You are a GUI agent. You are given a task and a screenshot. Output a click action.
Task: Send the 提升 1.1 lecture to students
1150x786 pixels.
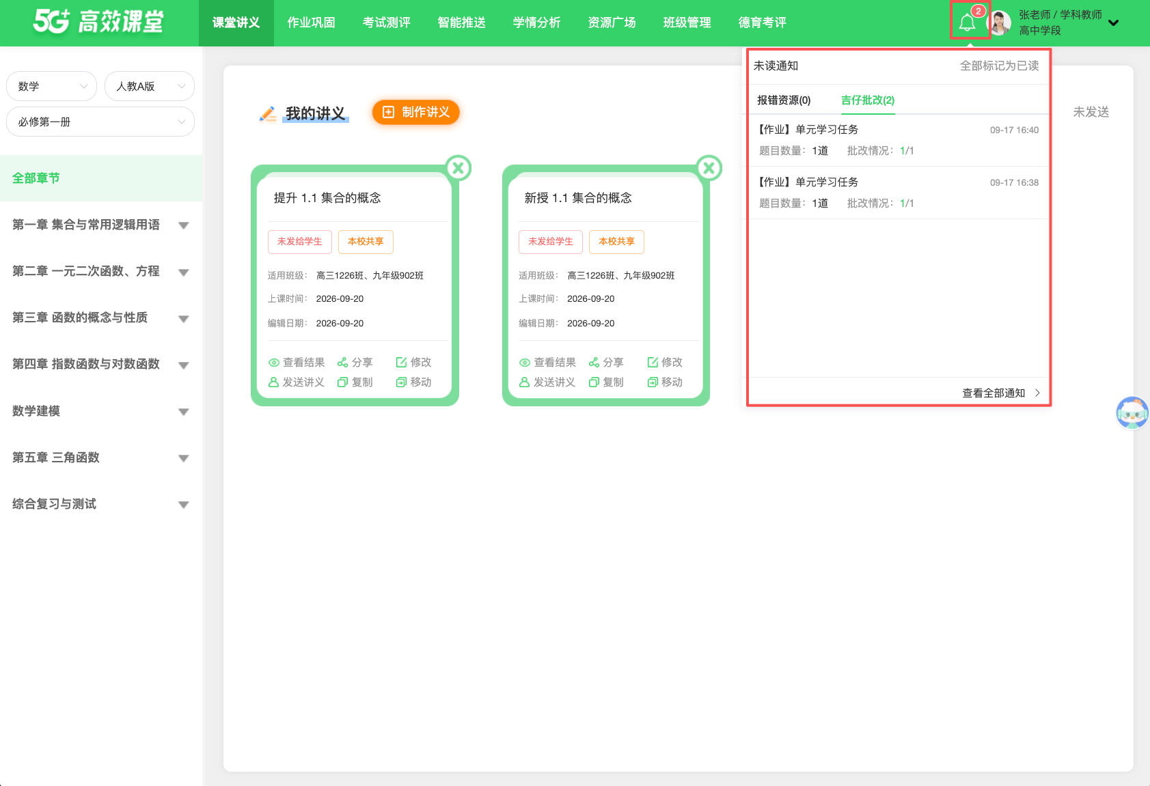click(297, 382)
